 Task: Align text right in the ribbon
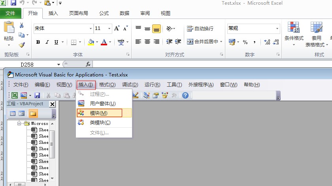click(x=157, y=42)
